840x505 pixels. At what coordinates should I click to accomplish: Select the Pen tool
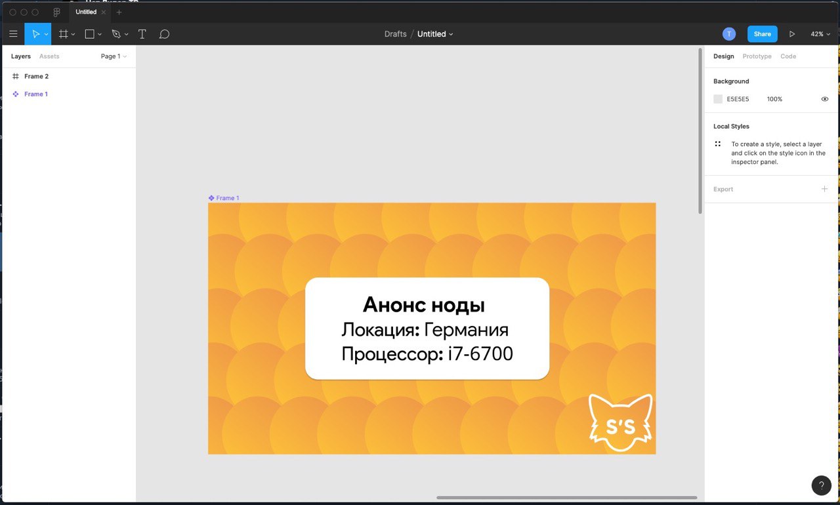coord(116,34)
